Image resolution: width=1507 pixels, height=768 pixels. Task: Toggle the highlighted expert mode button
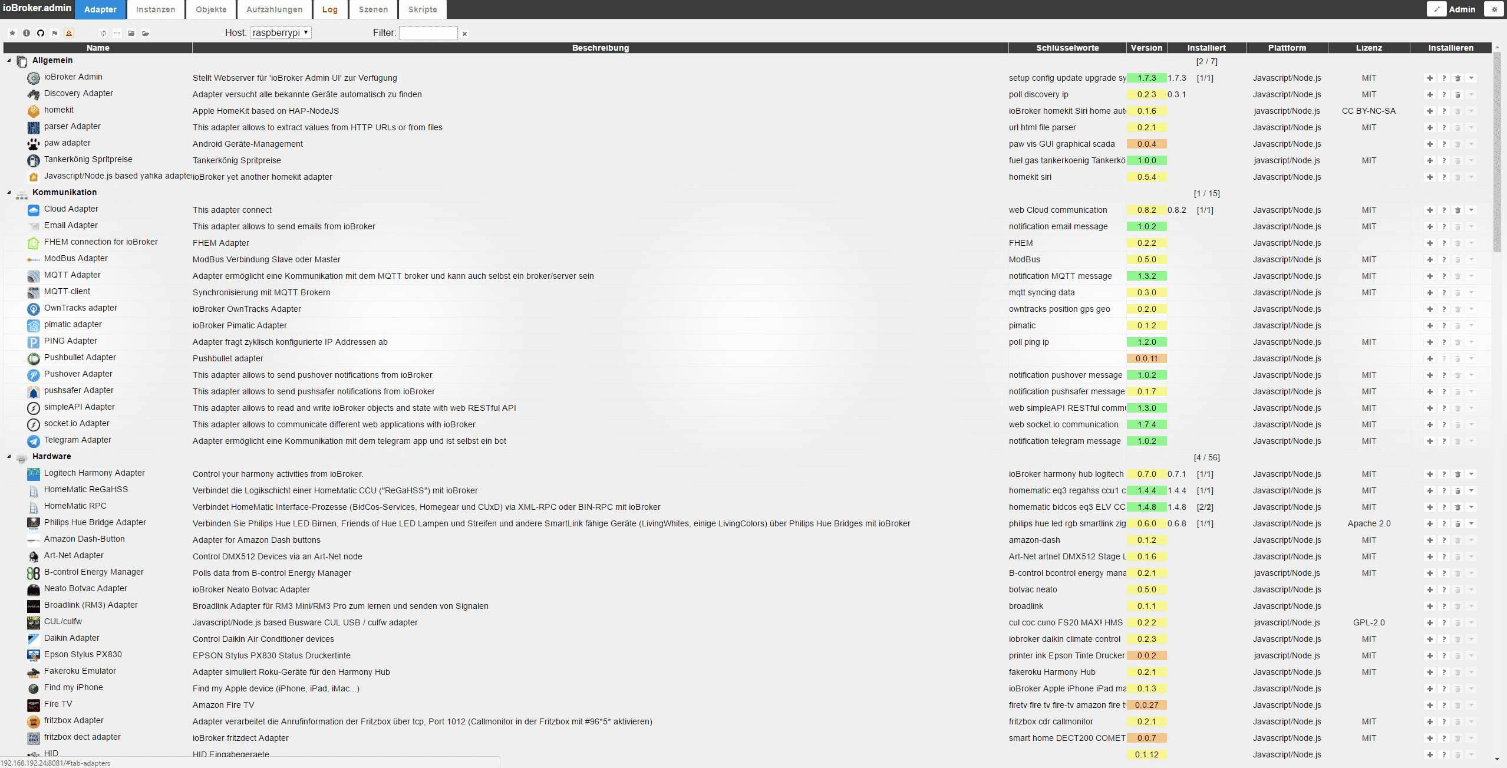[x=69, y=33]
